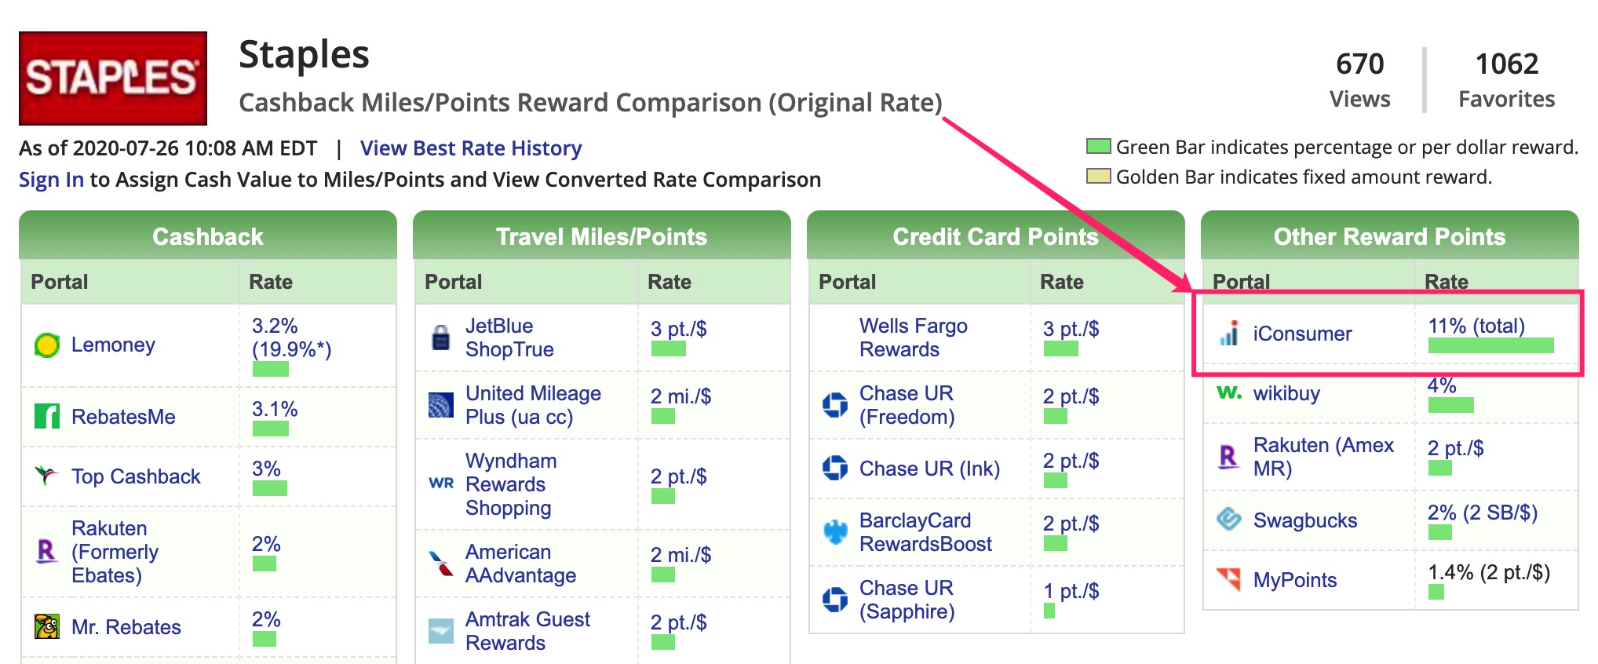Click the BarclayCard RewardsBoost eagle icon
This screenshot has width=1598, height=664.
pos(835,532)
